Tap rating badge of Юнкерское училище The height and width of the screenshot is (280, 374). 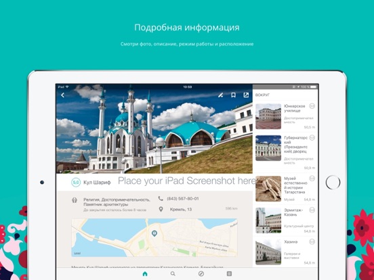pos(312,106)
